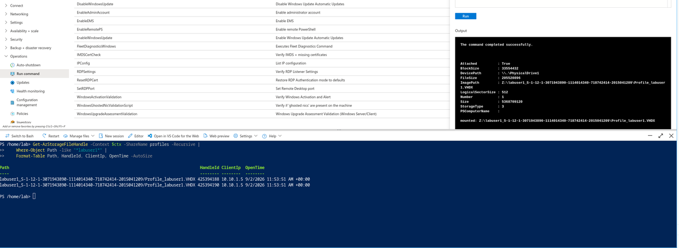Collapse the Operations section
Screen dimensions: 679x248
click(6, 56)
